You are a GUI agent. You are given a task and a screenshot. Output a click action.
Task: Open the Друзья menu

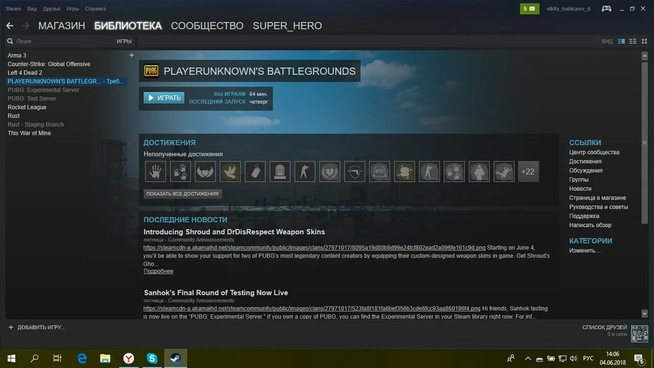[52, 9]
